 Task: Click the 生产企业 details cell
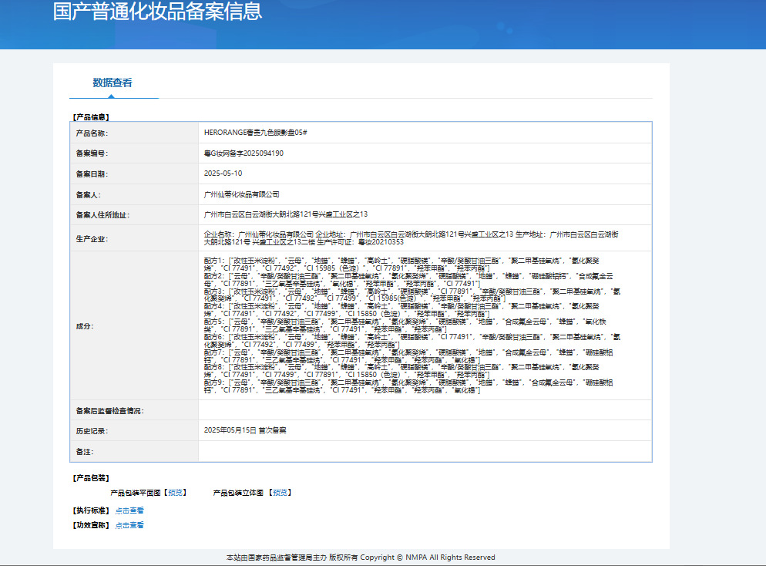click(425, 238)
